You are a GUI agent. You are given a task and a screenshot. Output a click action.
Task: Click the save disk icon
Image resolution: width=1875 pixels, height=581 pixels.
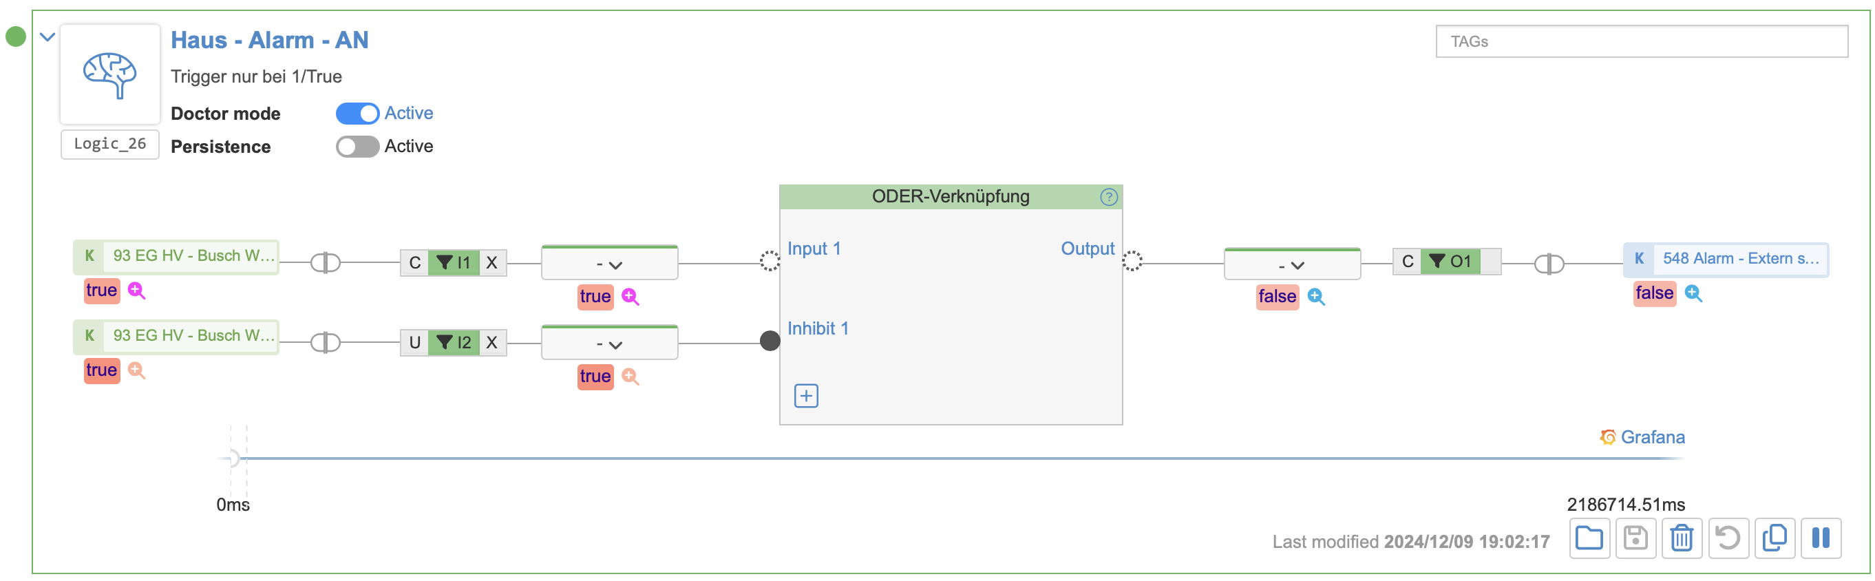pos(1635,538)
